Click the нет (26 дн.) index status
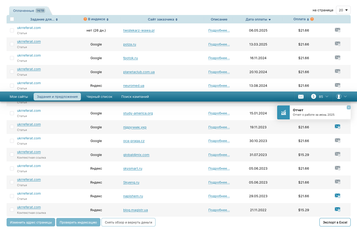 tap(96, 31)
